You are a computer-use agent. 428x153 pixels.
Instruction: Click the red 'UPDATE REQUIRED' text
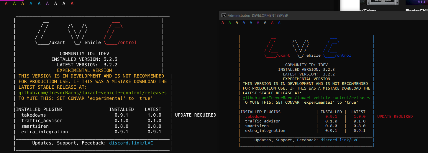coord(395,117)
